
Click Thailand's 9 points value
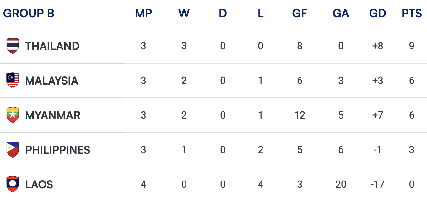coord(412,46)
